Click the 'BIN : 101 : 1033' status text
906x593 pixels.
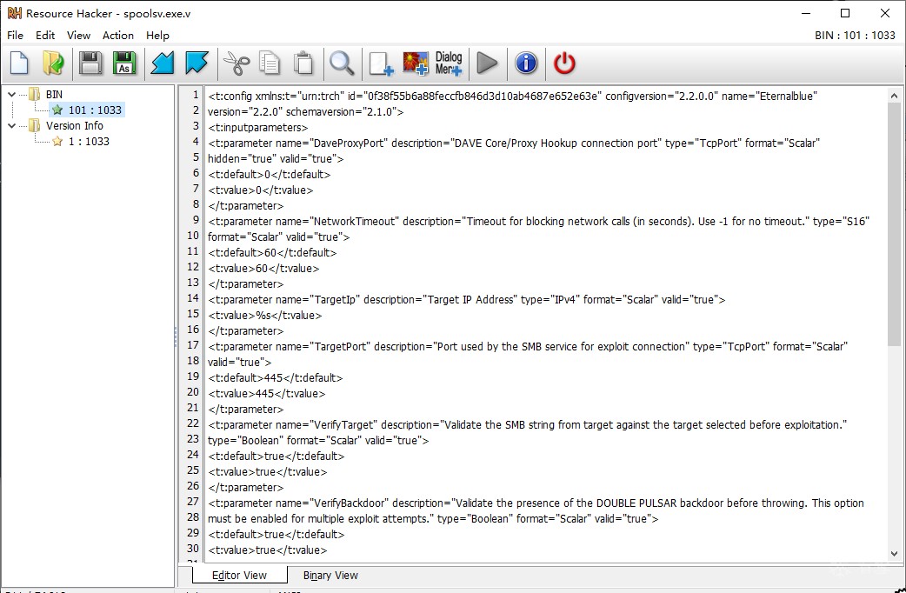click(855, 36)
